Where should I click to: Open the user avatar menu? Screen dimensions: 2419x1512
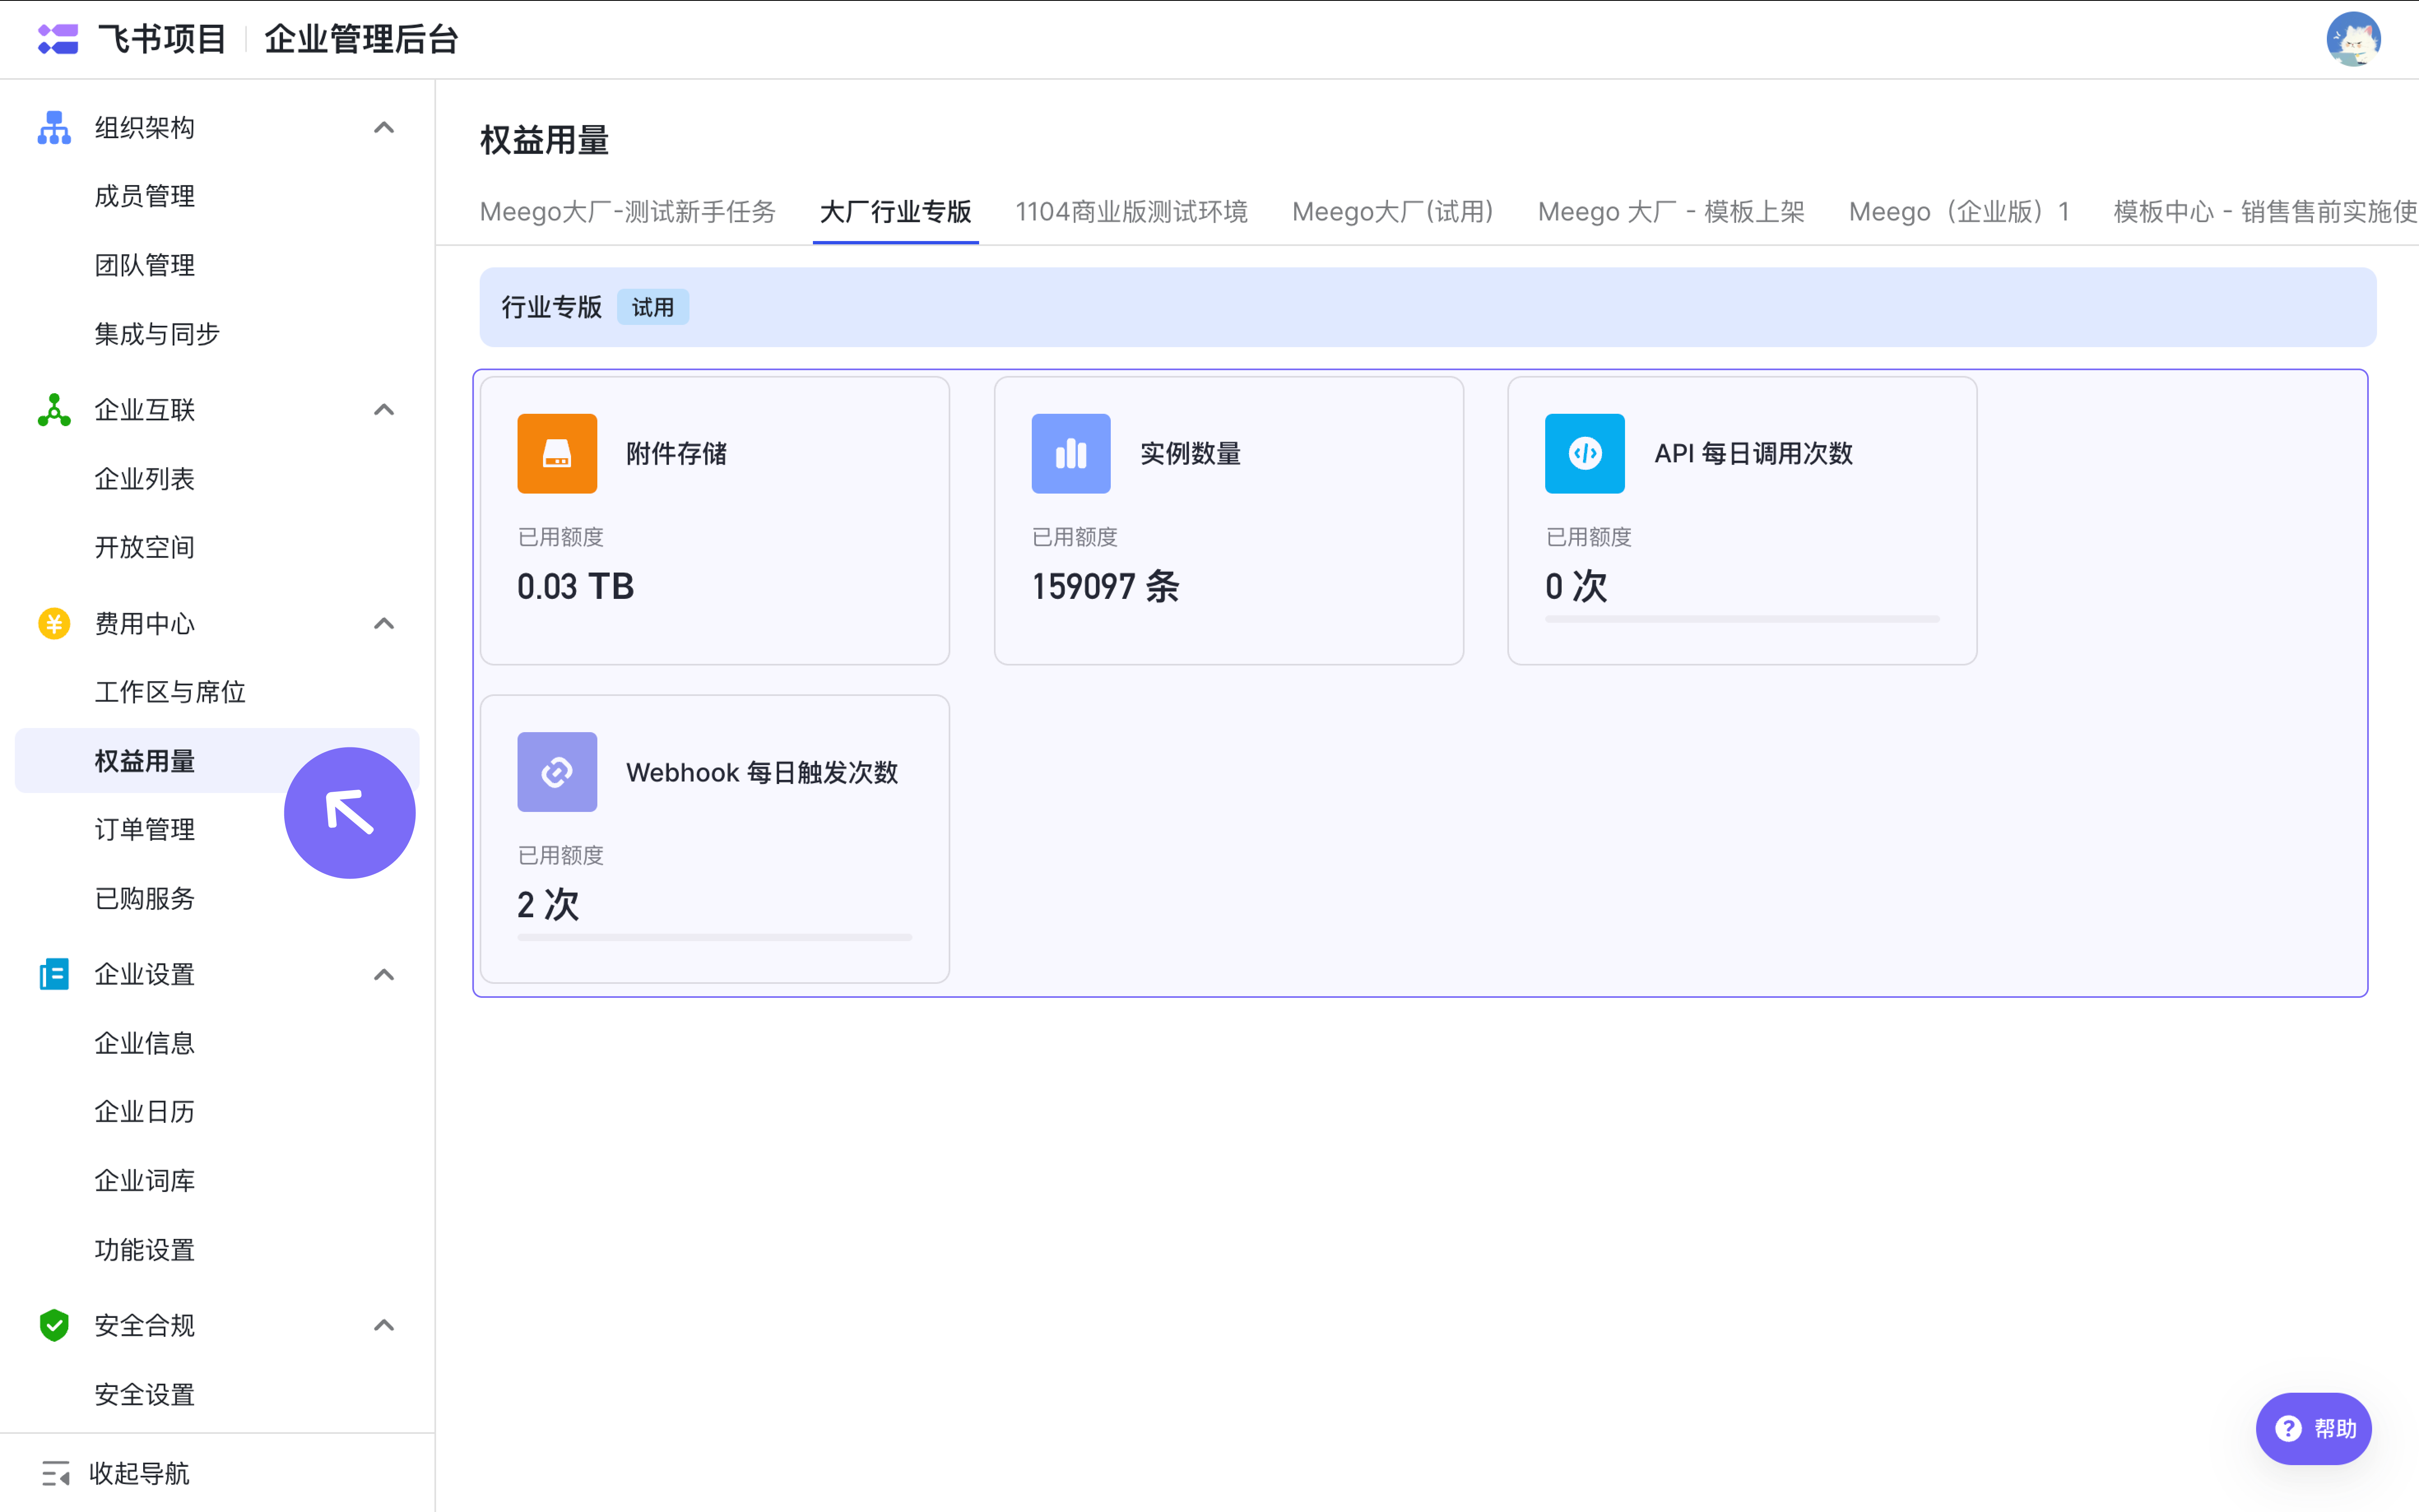(x=2353, y=39)
